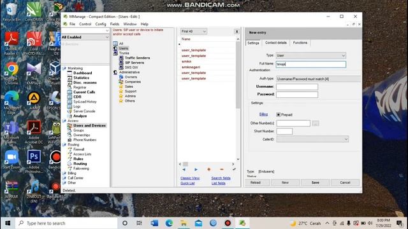
Task: Click the Password input field
Action: tap(297, 95)
